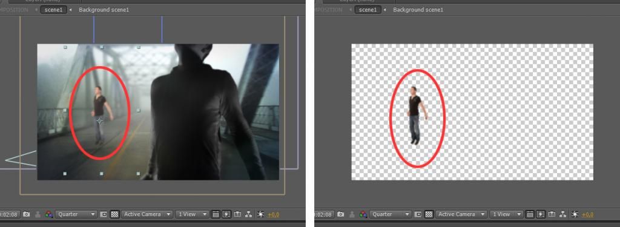Select scene1 breadcrumb tab in right viewer

coord(368,10)
